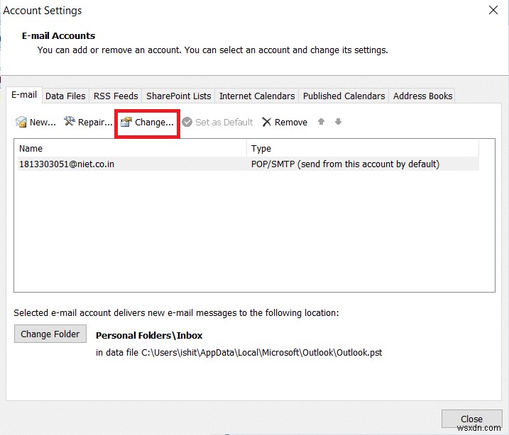Viewport: 509px width, 435px height.
Task: Click the Personal Folders\Inbox location text
Action: (149, 336)
